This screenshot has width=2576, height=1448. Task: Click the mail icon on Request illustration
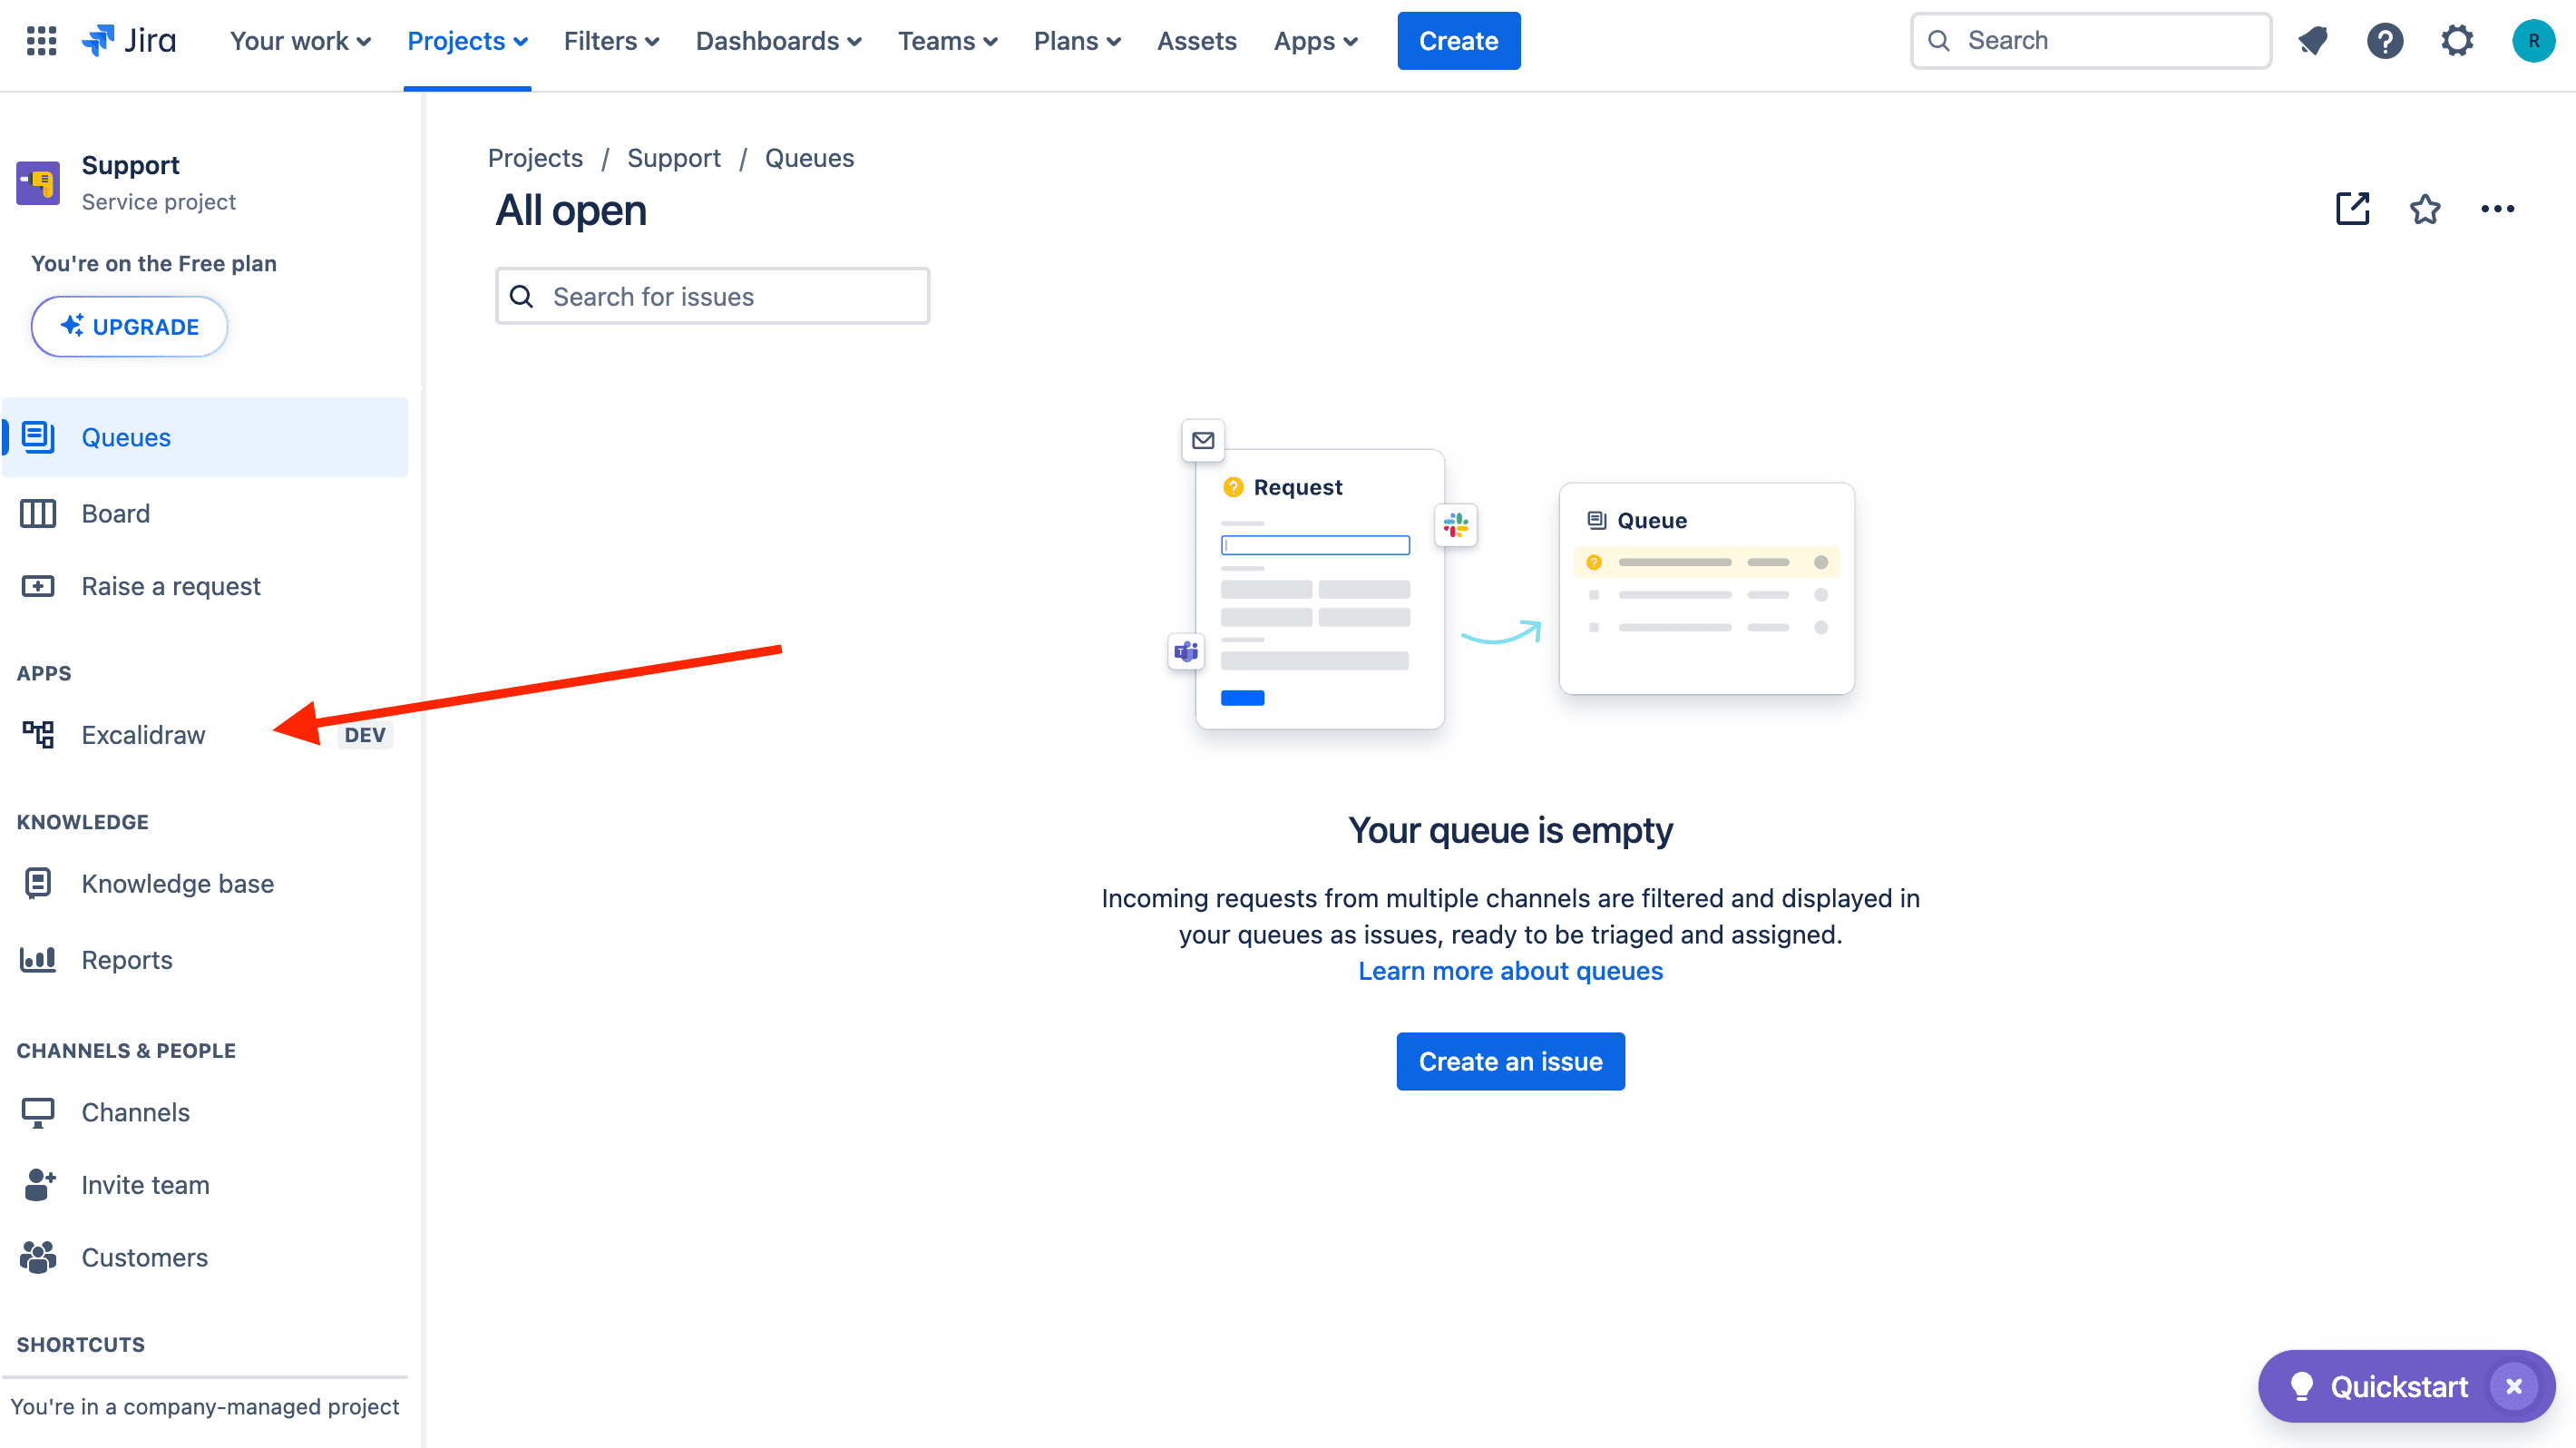[x=1203, y=440]
